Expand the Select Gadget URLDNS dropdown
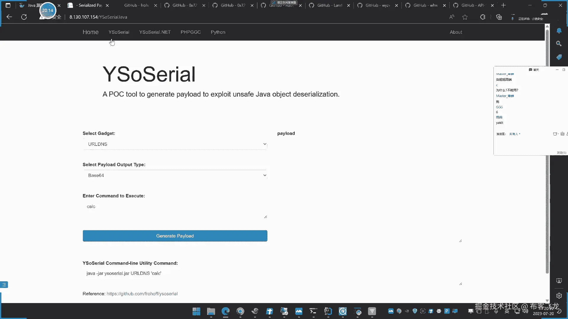This screenshot has width=568, height=319. 175,144
